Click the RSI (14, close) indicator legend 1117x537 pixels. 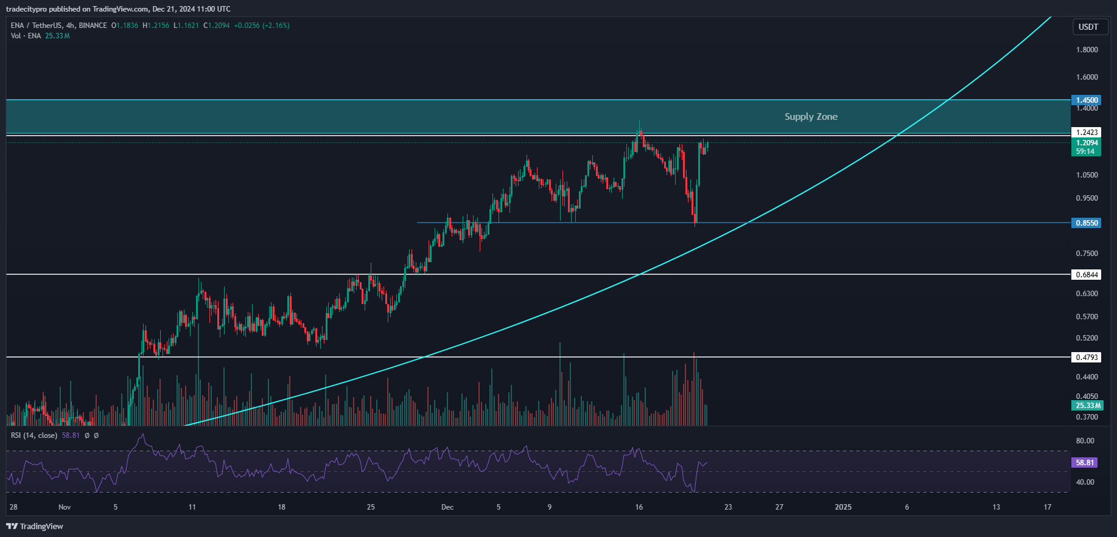pyautogui.click(x=34, y=435)
